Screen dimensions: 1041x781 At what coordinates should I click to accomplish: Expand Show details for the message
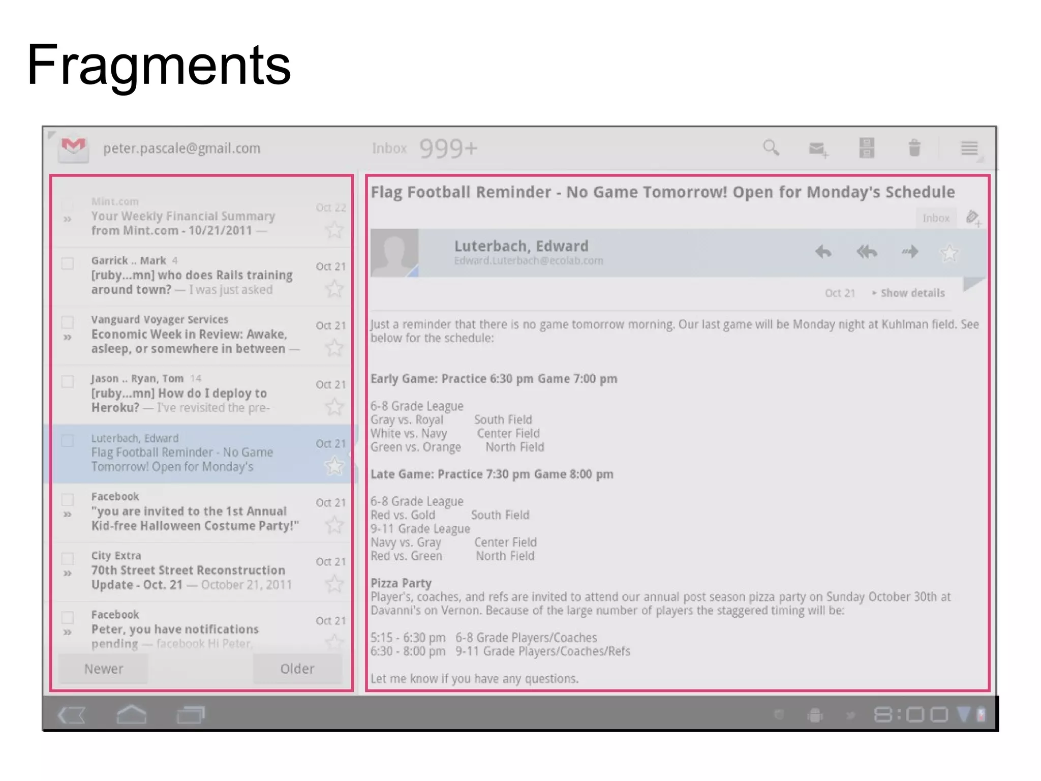point(908,293)
